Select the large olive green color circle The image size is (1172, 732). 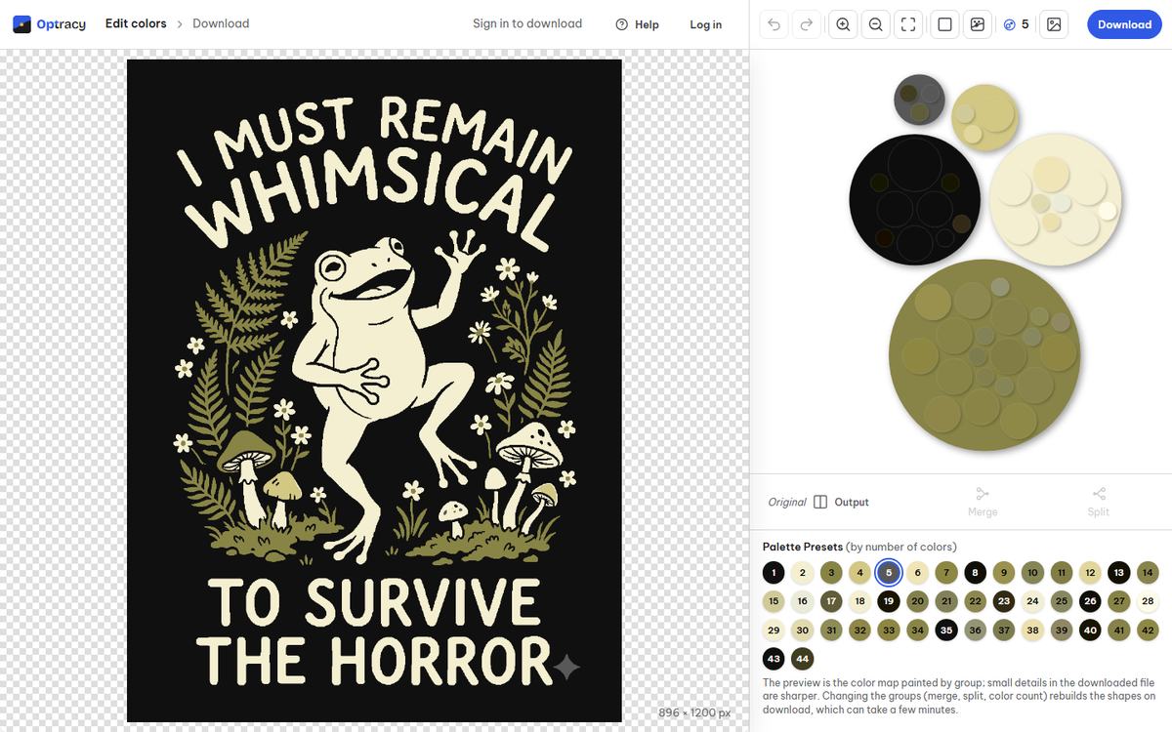click(984, 355)
